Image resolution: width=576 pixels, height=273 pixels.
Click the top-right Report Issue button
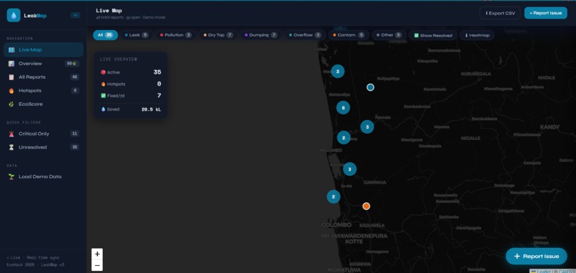point(545,13)
